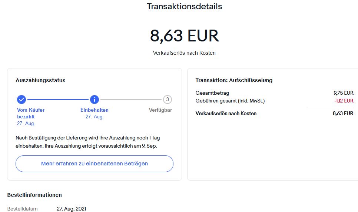Click the info icon above Einbehalten
This screenshot has width=358, height=212.
[95, 100]
